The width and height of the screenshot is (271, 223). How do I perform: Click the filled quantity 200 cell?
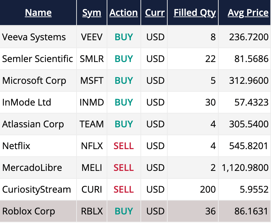(208, 189)
